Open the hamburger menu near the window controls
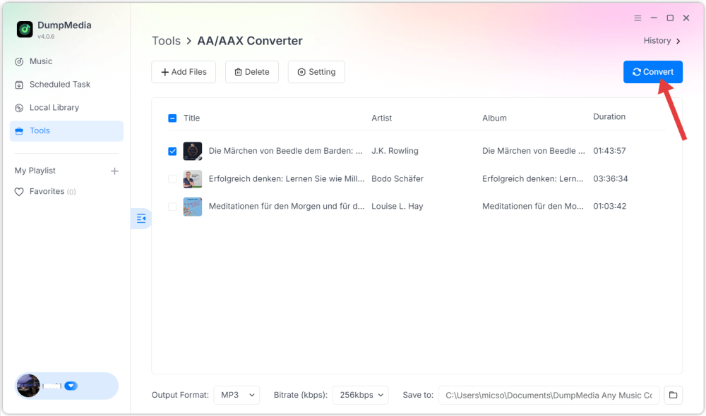 tap(637, 18)
